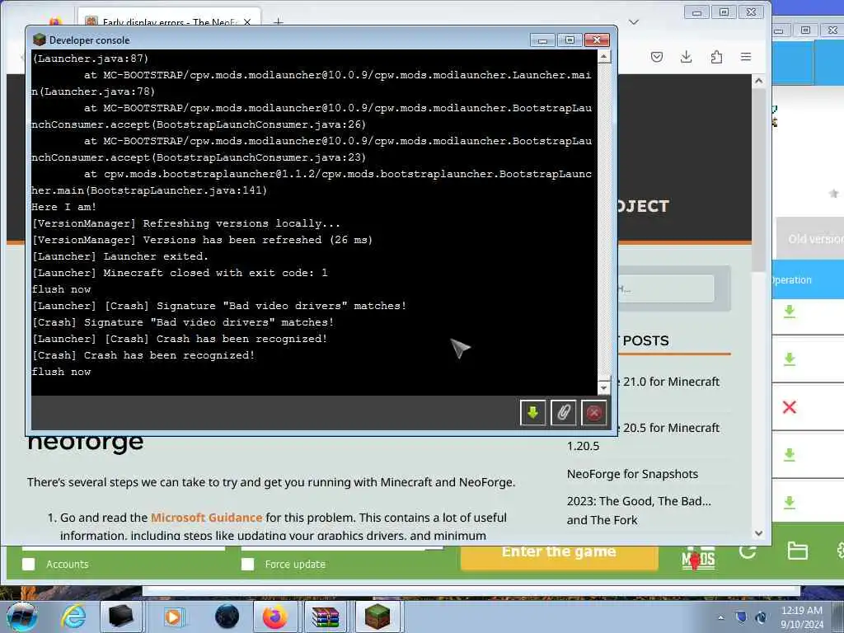The image size is (844, 633).
Task: Open the dark globe taskbar app
Action: tap(227, 617)
